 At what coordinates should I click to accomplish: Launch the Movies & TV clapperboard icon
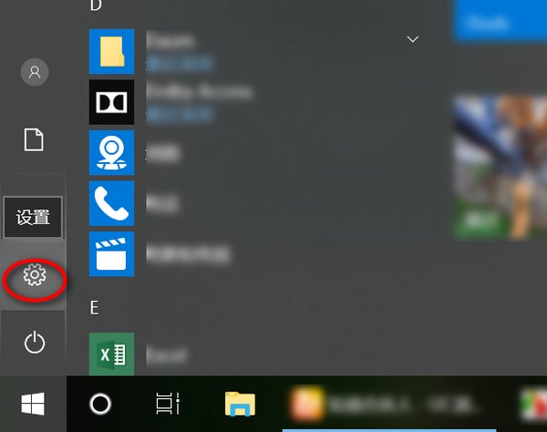pos(111,253)
